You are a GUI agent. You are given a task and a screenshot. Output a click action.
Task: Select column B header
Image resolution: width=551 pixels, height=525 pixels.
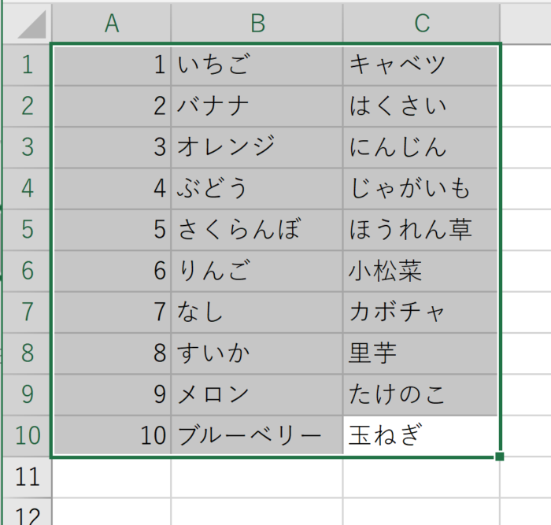pos(257,24)
